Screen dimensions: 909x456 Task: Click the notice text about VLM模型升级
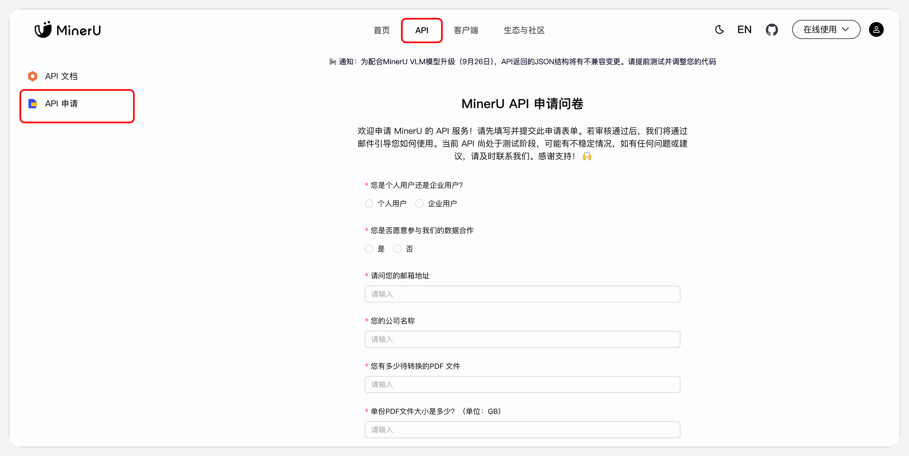[527, 62]
